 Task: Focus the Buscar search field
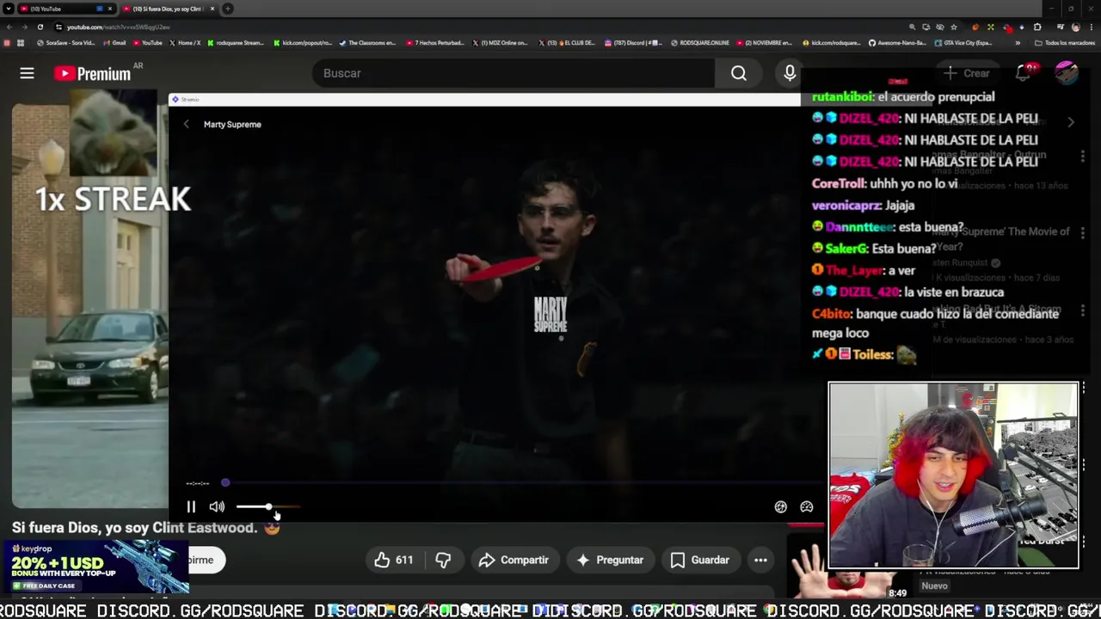tap(514, 73)
